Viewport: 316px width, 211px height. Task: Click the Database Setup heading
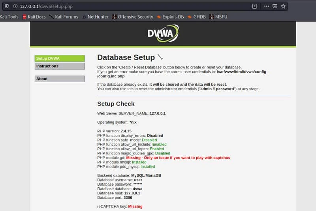pos(126,57)
